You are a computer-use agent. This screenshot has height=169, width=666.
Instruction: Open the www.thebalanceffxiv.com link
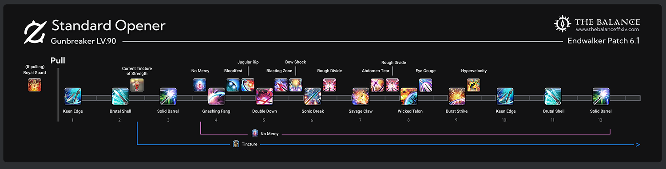pyautogui.click(x=607, y=29)
